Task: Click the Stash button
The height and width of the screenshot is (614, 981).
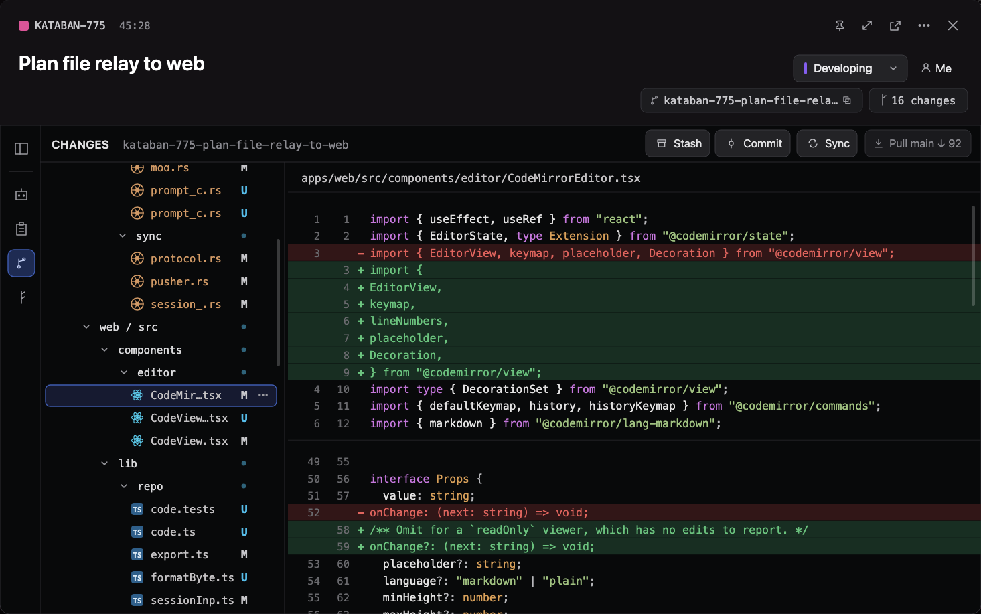Action: tap(678, 143)
